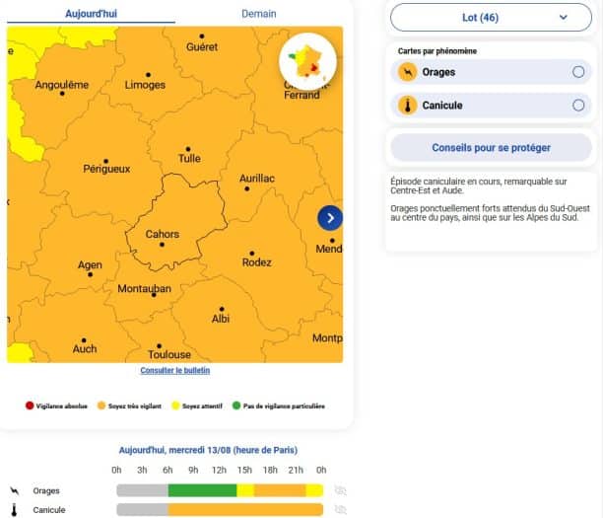Click the Cartes par phénomène heading
Image resolution: width=603 pixels, height=518 pixels.
(x=437, y=51)
